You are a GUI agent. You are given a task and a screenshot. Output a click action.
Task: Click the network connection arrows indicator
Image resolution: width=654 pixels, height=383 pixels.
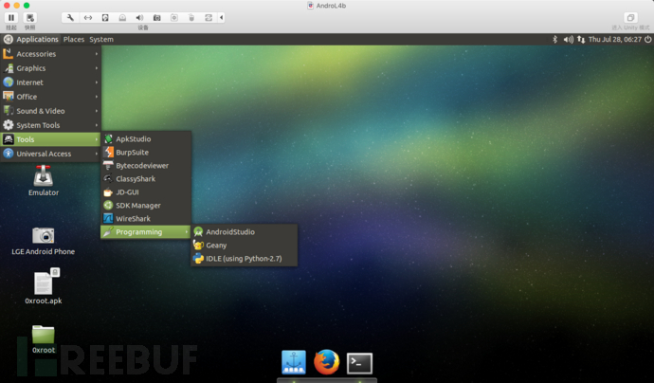tap(581, 39)
